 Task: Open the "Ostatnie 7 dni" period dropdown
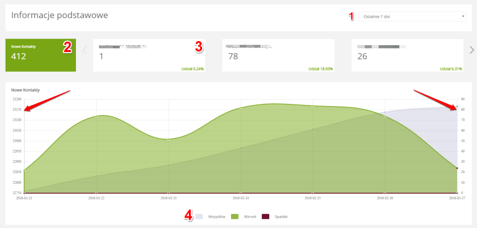point(412,16)
